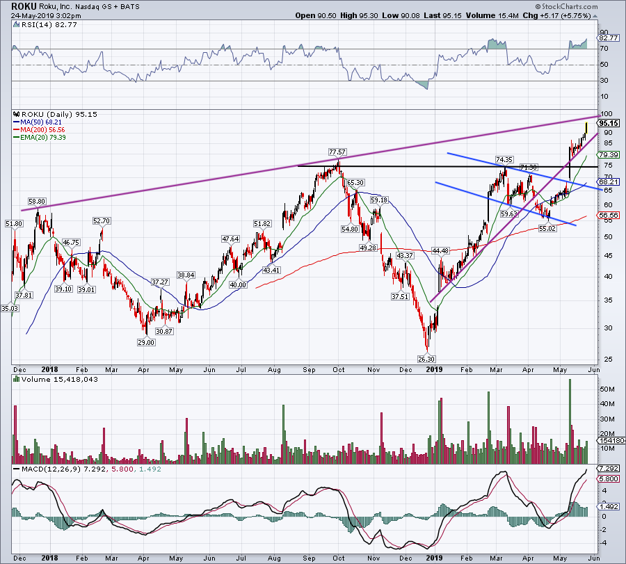
Task: Click the blue MA(50) legend line marker
Action: (17, 122)
